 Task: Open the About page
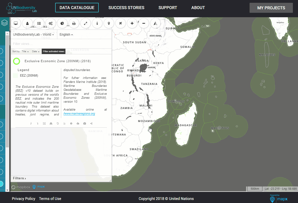point(198,8)
